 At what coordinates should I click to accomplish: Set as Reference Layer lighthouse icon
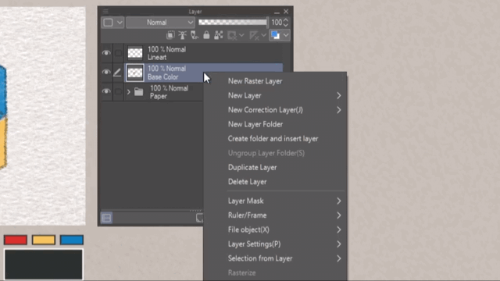click(x=182, y=35)
